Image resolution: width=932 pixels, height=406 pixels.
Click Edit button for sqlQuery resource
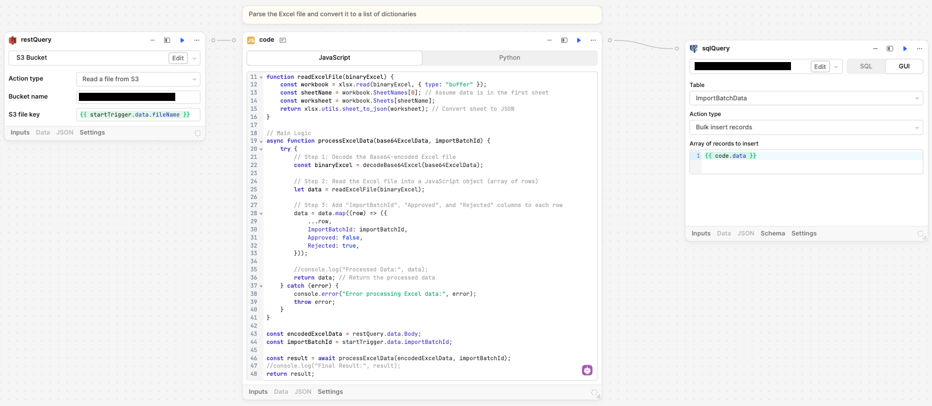pos(819,67)
